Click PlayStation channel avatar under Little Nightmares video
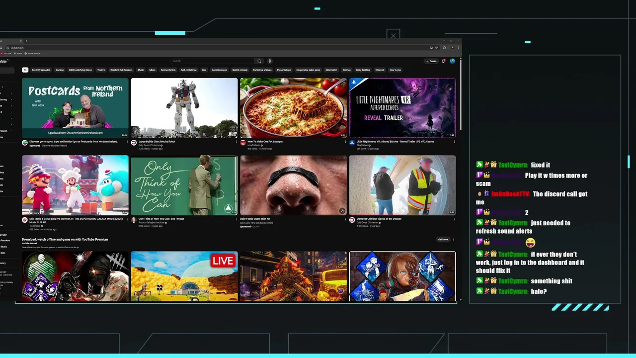The height and width of the screenshot is (358, 636). (x=352, y=143)
